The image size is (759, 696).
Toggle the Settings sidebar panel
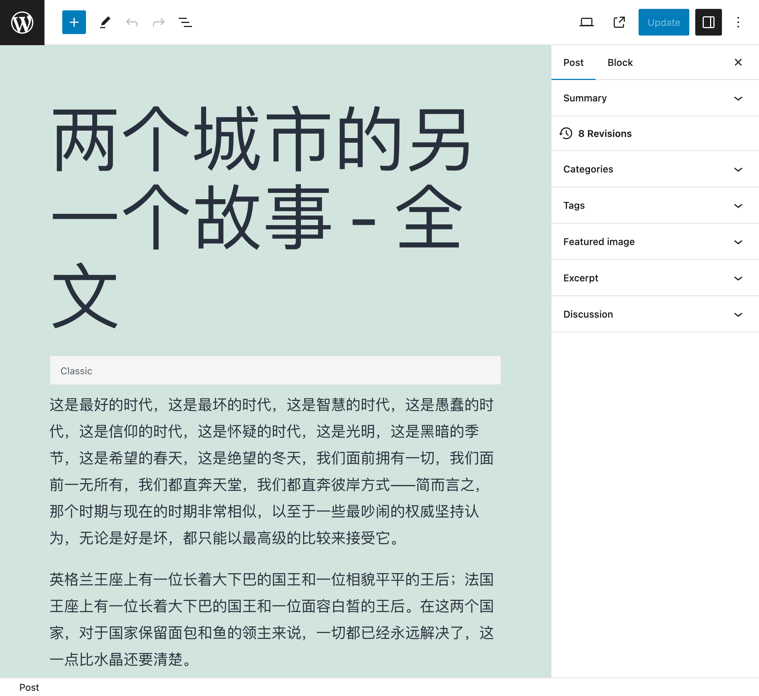(709, 22)
